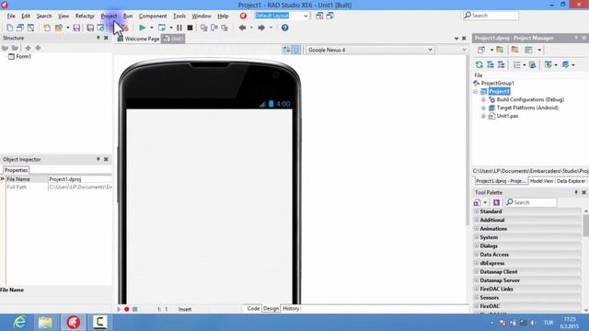Viewport: 589px width, 331px height.
Task: Expand the Build Configurations (Debug) node
Action: pyautogui.click(x=483, y=100)
